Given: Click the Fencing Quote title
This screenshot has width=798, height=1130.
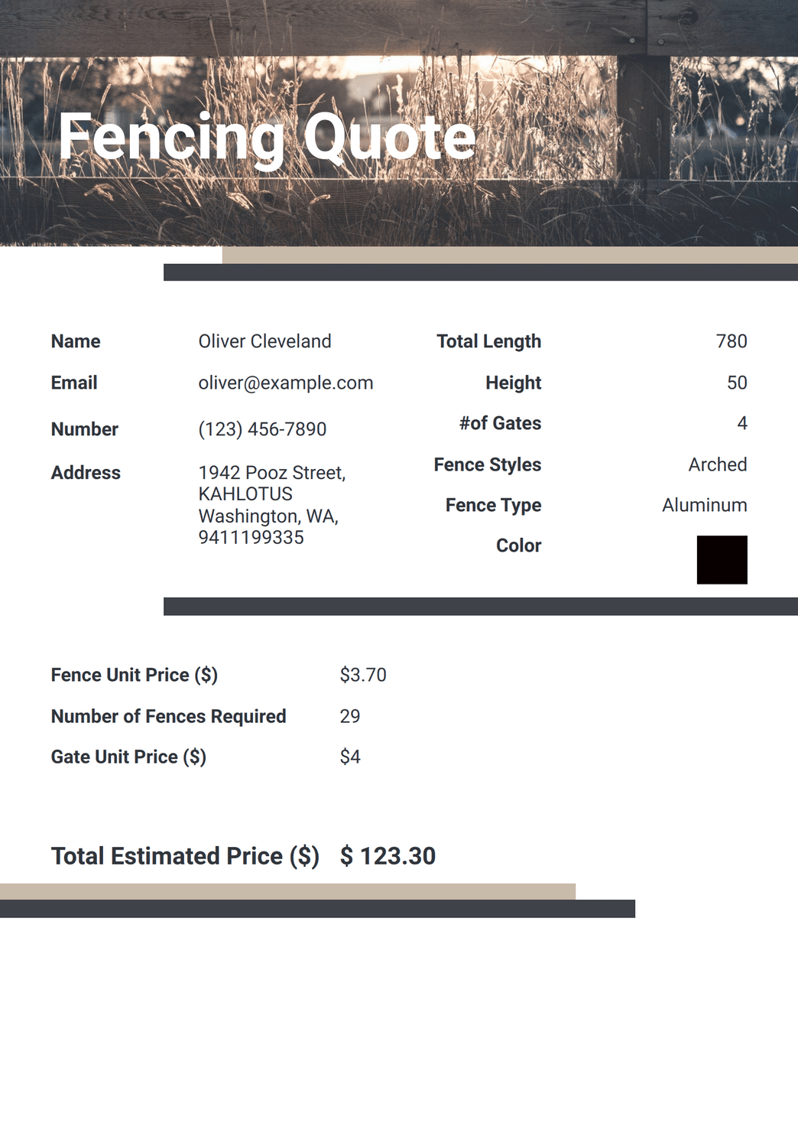Looking at the screenshot, I should 267,138.
